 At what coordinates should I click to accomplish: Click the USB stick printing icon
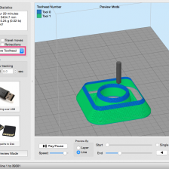(x=10, y=94)
